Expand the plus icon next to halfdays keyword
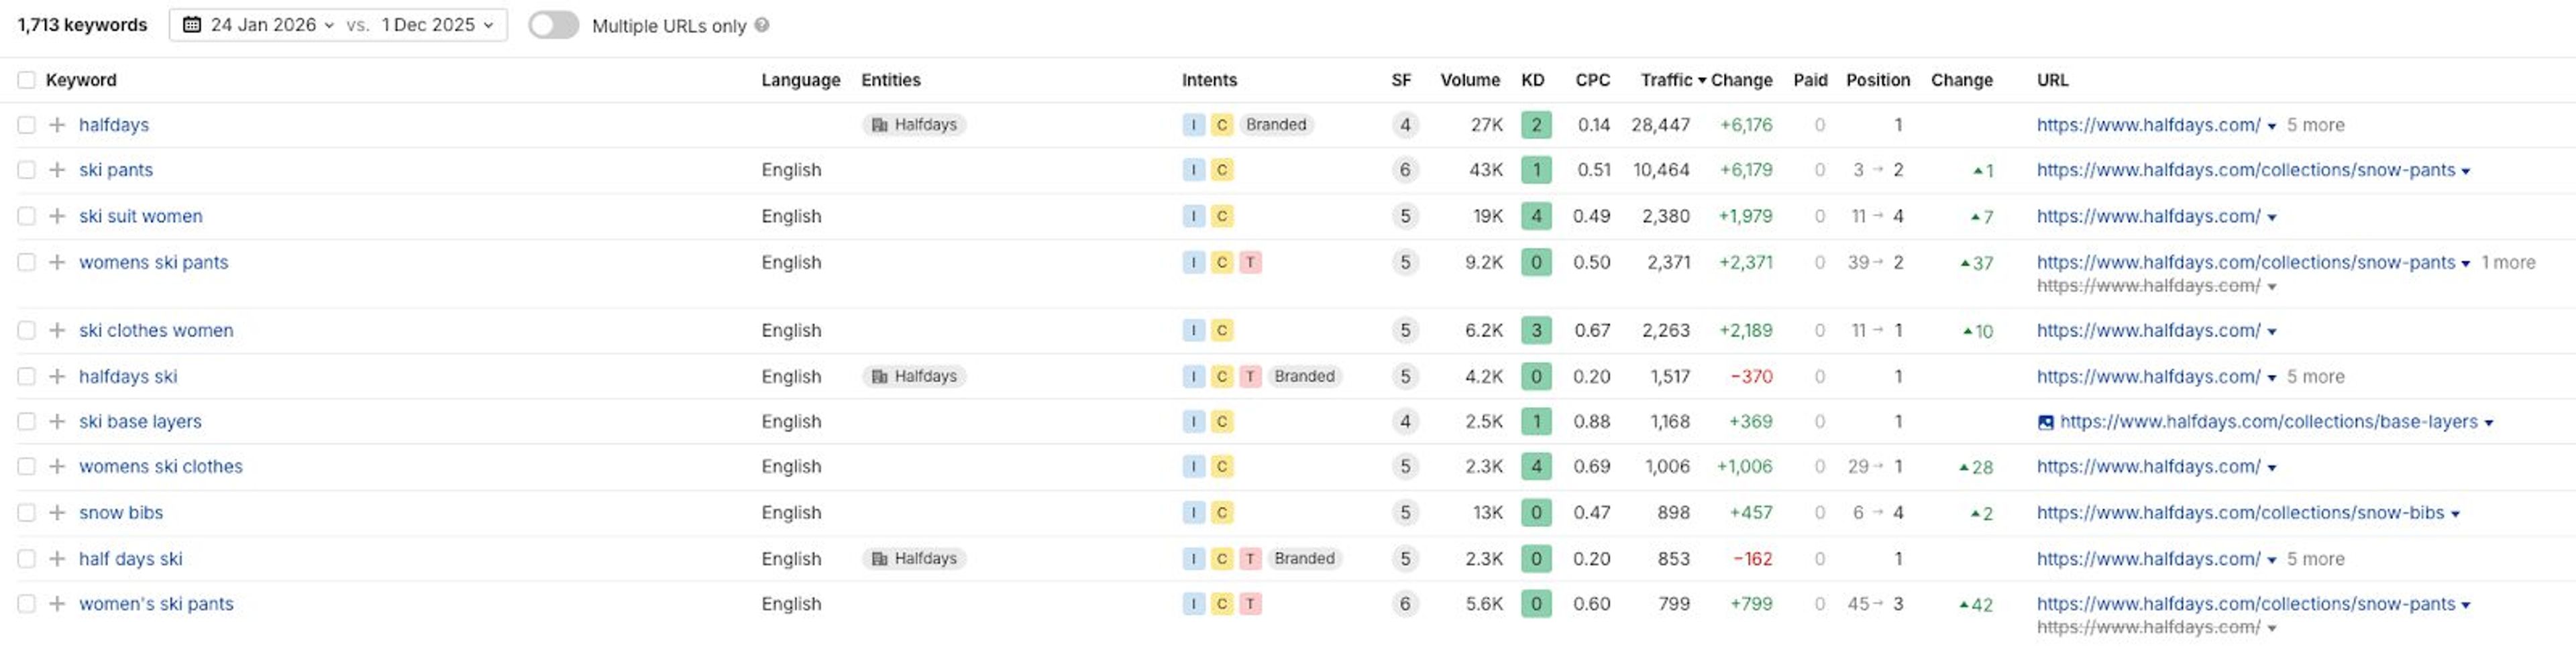This screenshot has height=647, width=2576. (58, 124)
